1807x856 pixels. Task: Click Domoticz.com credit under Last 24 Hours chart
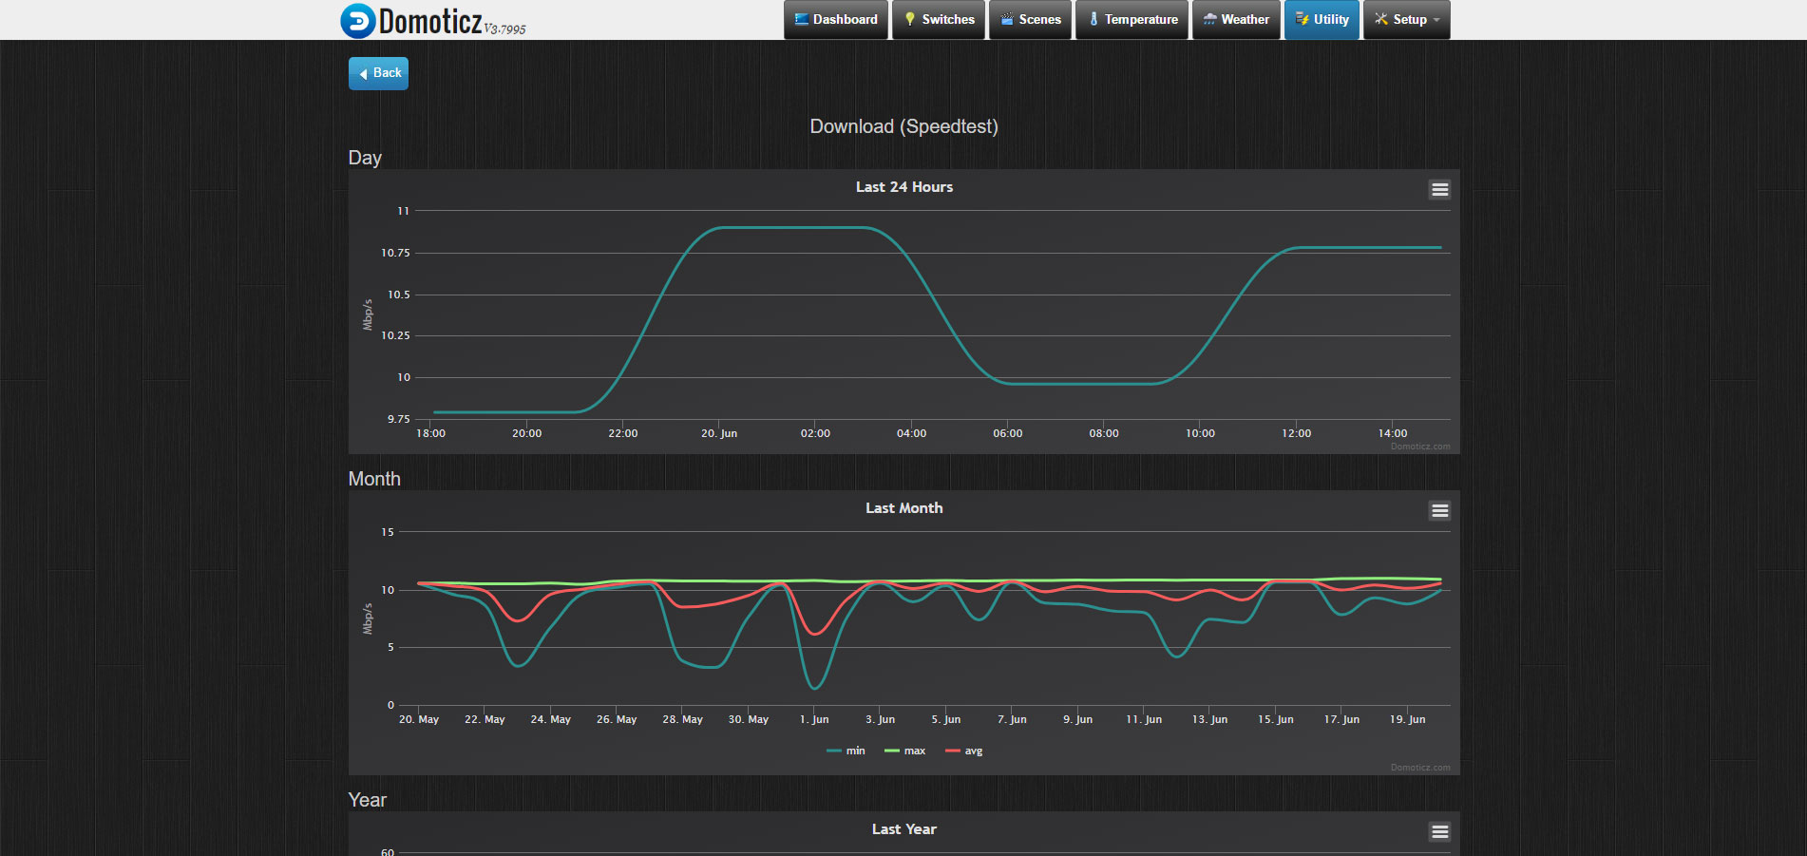coord(1420,447)
